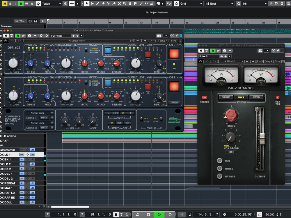This screenshot has height=218, width=291.
Task: Click the camera snapshot icon in NLS Channel window
Action: [x=260, y=50]
